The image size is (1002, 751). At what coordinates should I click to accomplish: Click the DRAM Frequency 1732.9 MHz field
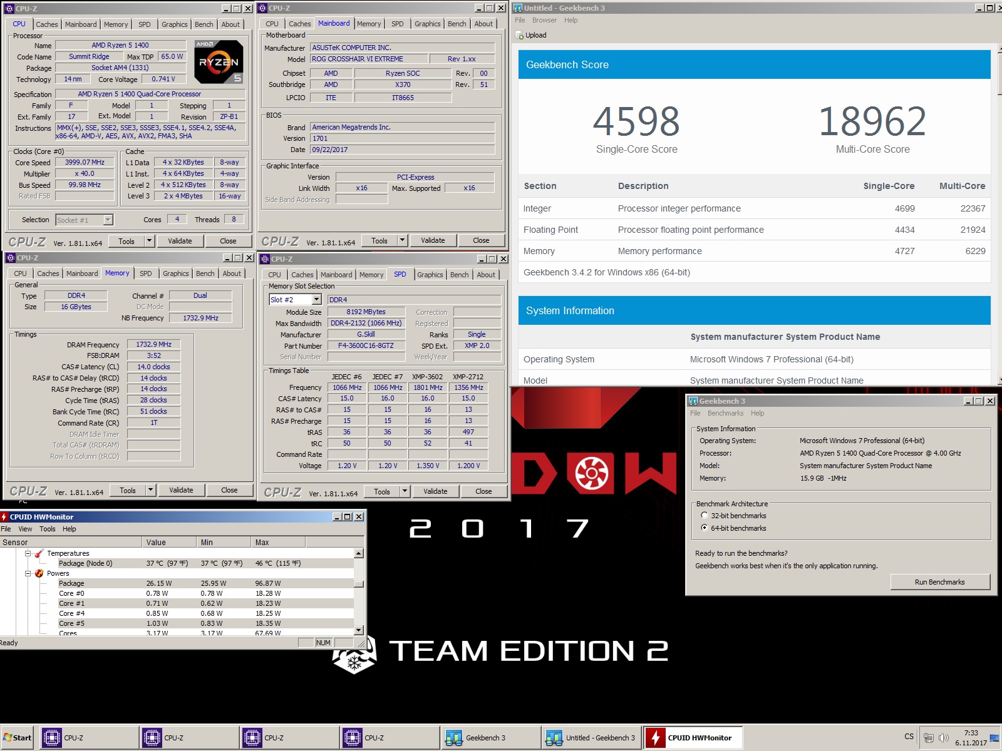[154, 344]
